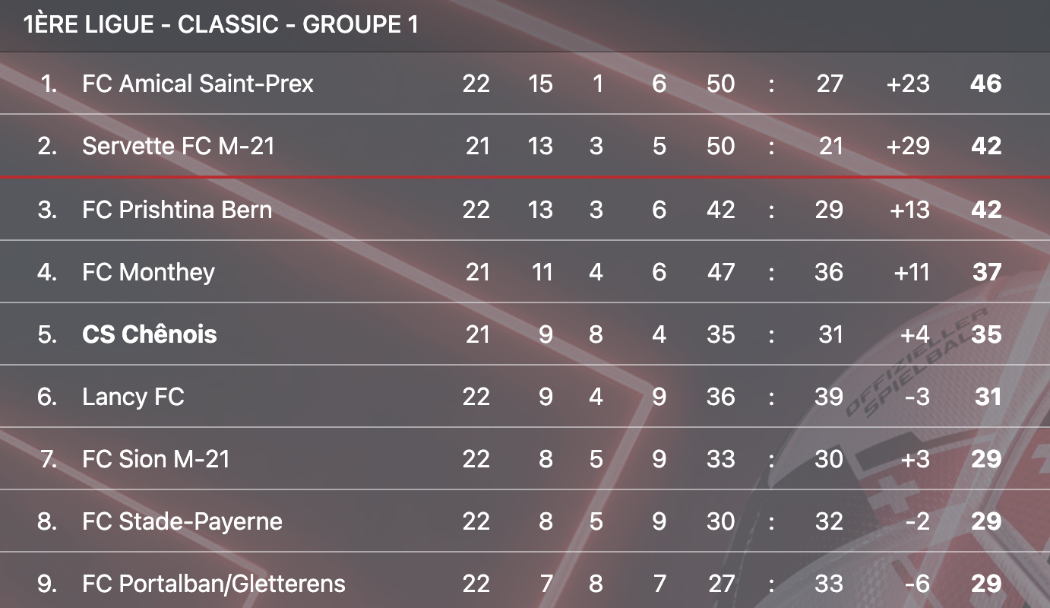Click the 37 points value for FC Monthey
Viewport: 1050px width, 608px height.
point(986,272)
